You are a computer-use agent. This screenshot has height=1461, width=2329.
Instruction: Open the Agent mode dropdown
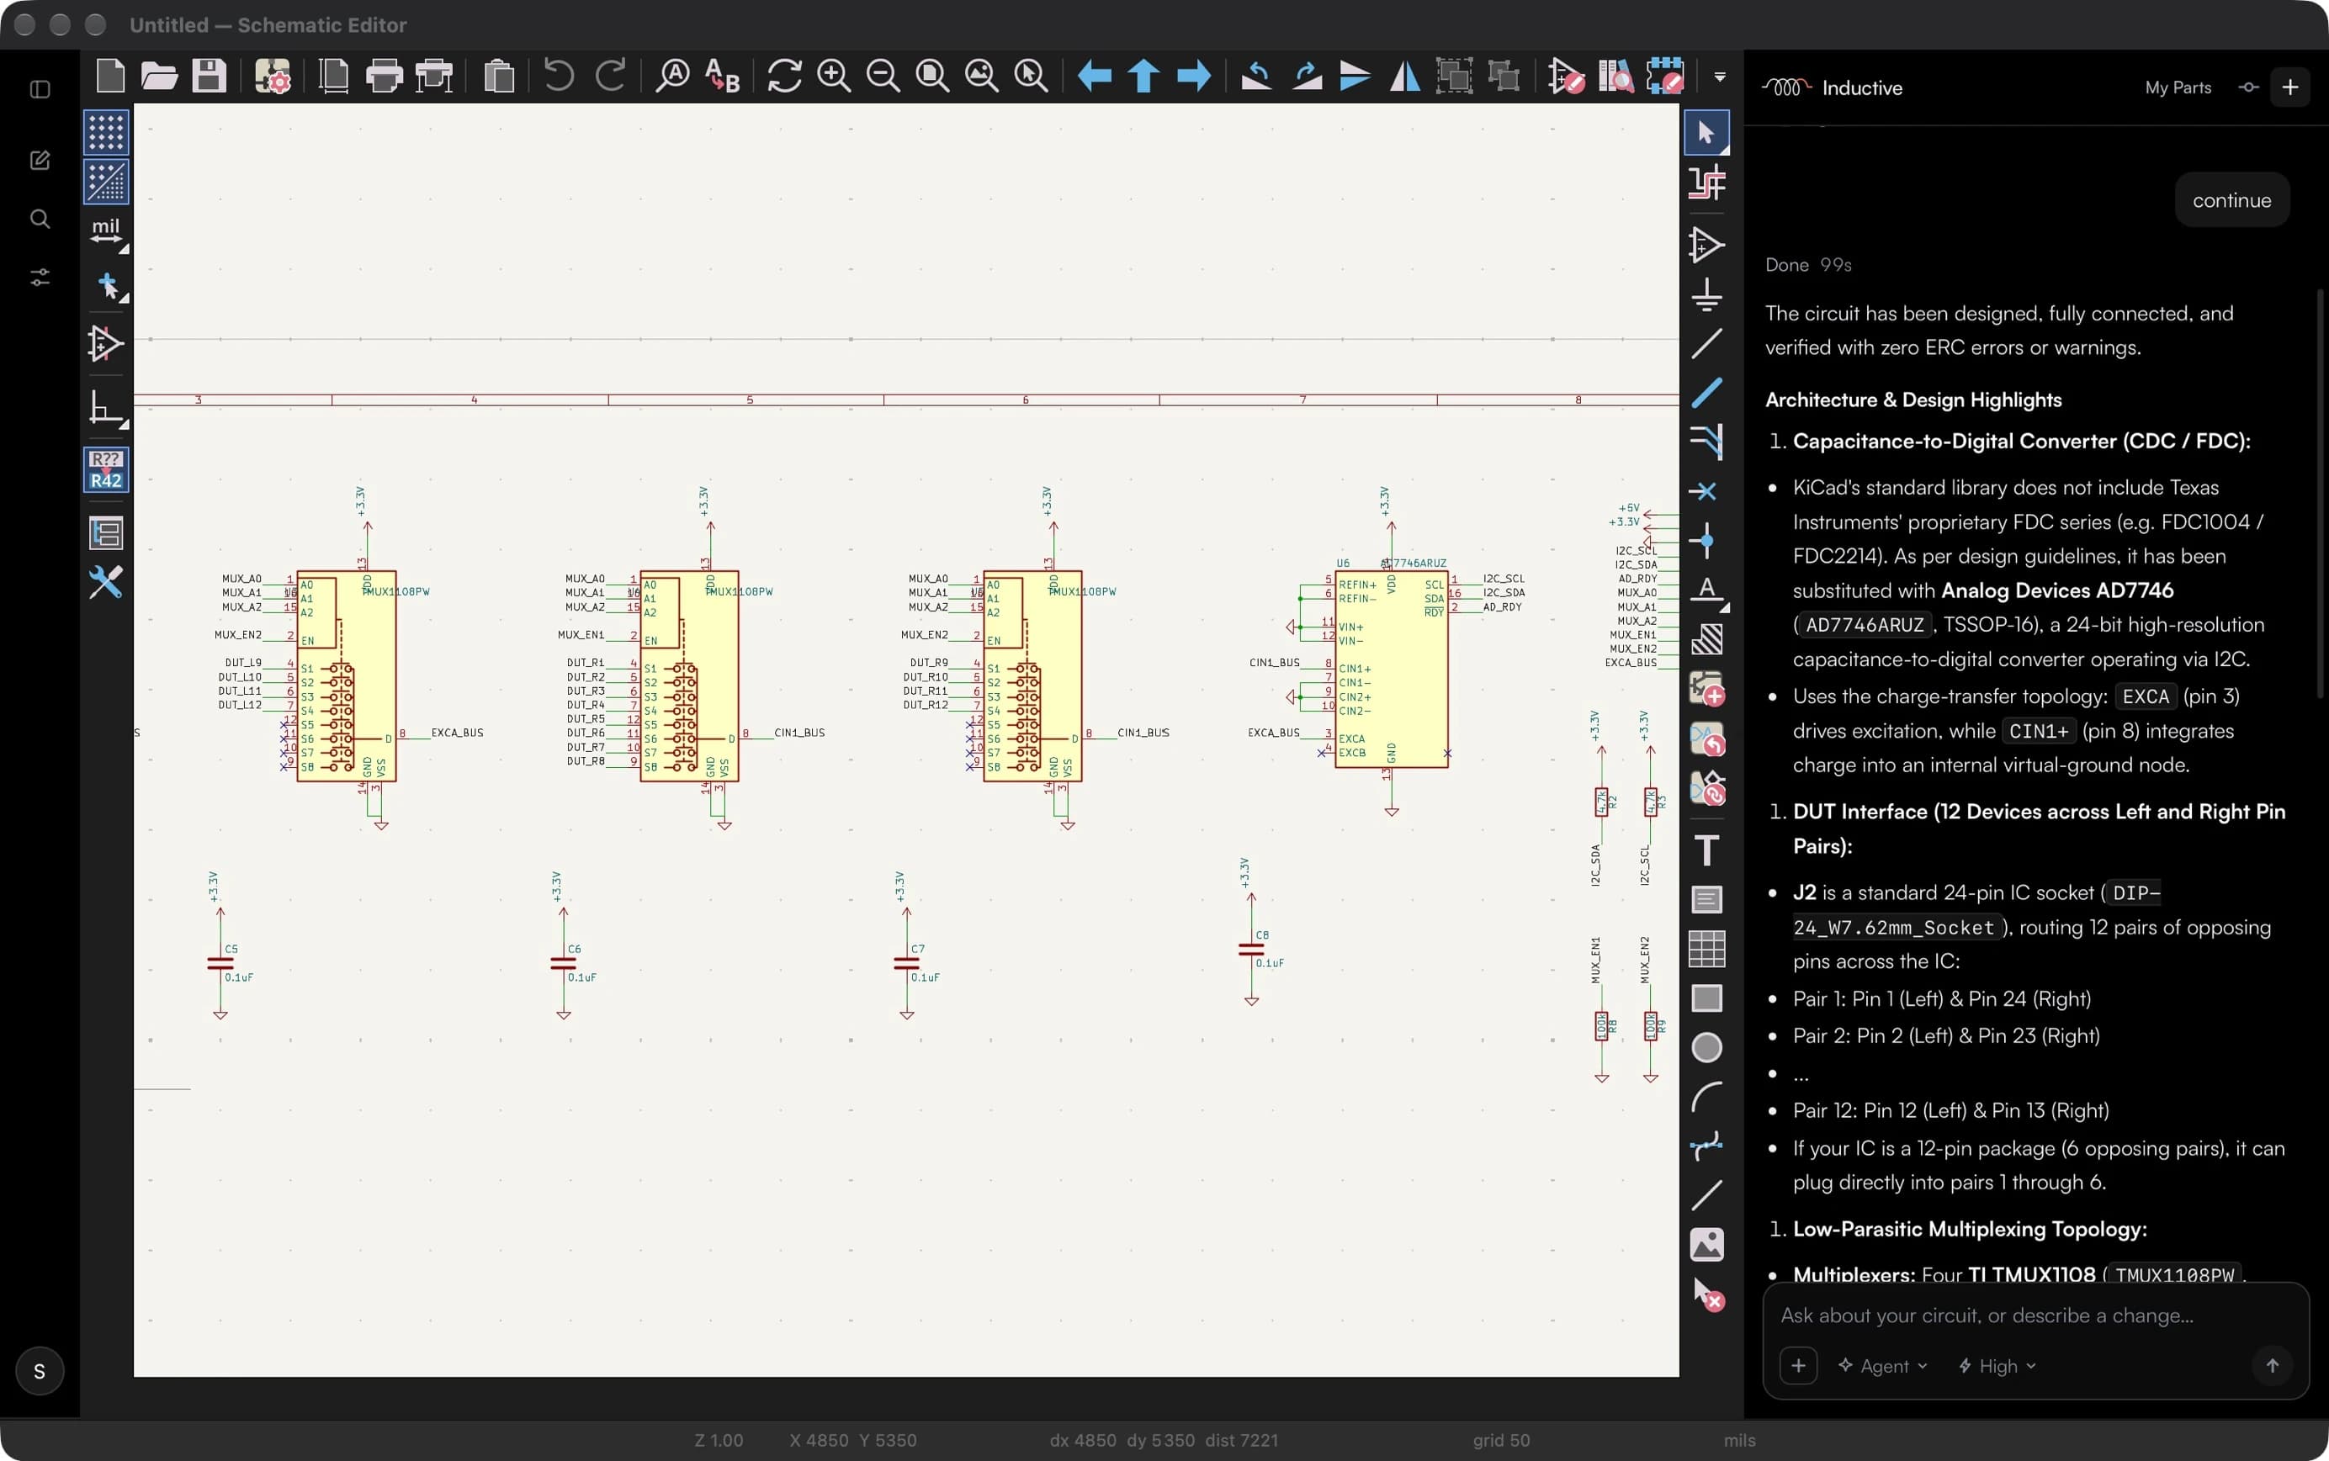point(1882,1365)
